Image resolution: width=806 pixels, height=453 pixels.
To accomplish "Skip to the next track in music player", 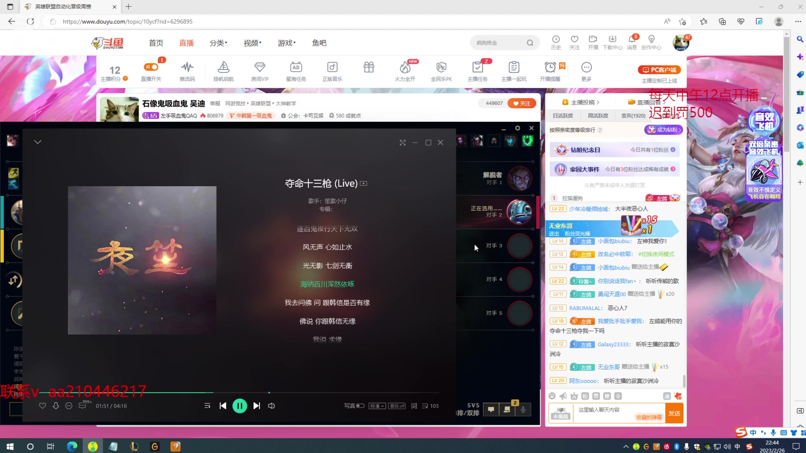I will tap(256, 406).
